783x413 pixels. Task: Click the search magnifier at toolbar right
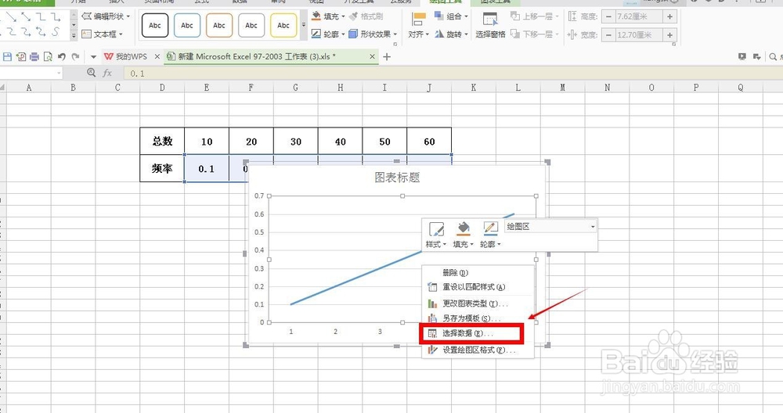click(773, 57)
